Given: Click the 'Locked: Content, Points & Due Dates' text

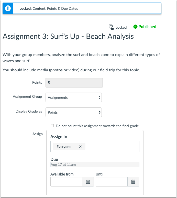Looking at the screenshot, I should [49, 8].
